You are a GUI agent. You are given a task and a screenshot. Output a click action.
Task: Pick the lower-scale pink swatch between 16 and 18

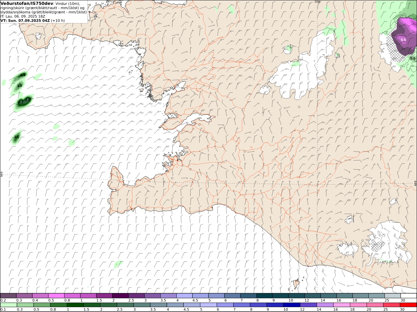[x=342, y=305]
